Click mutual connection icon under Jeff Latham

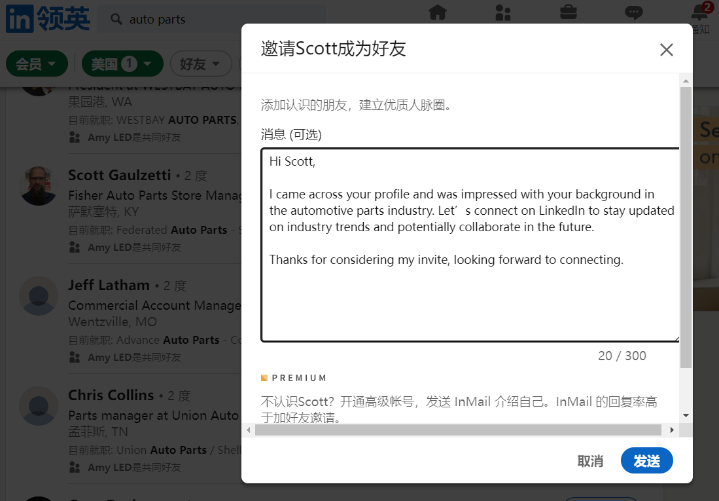(x=75, y=358)
